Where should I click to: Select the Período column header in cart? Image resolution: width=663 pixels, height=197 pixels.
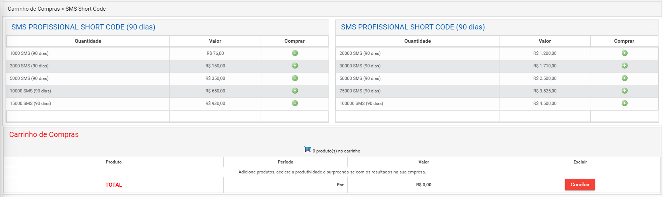pyautogui.click(x=285, y=162)
